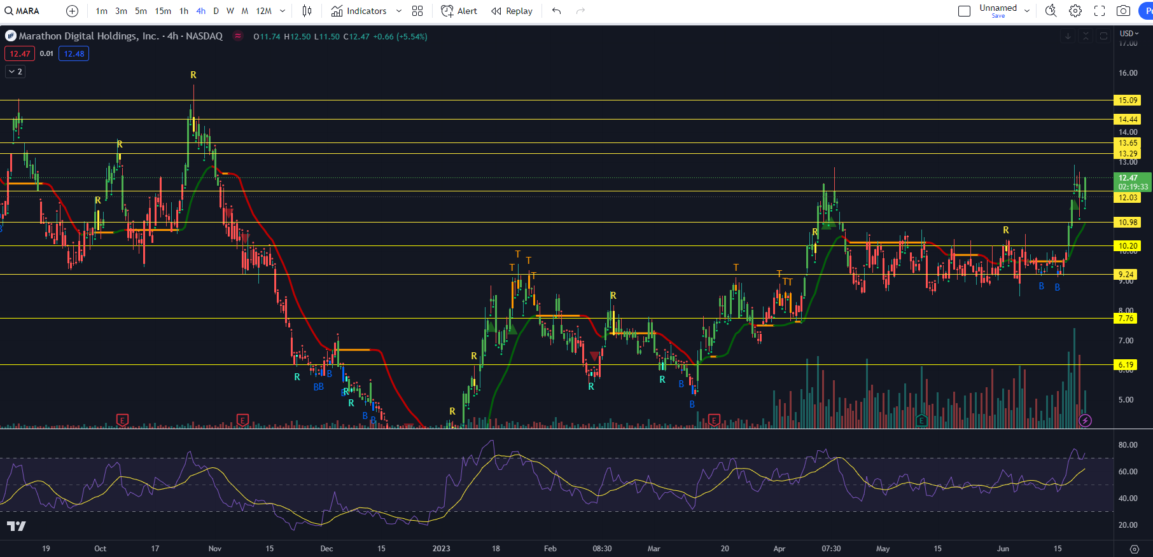The image size is (1153, 557).
Task: Click 12.03 price level label
Action: pos(1128,198)
